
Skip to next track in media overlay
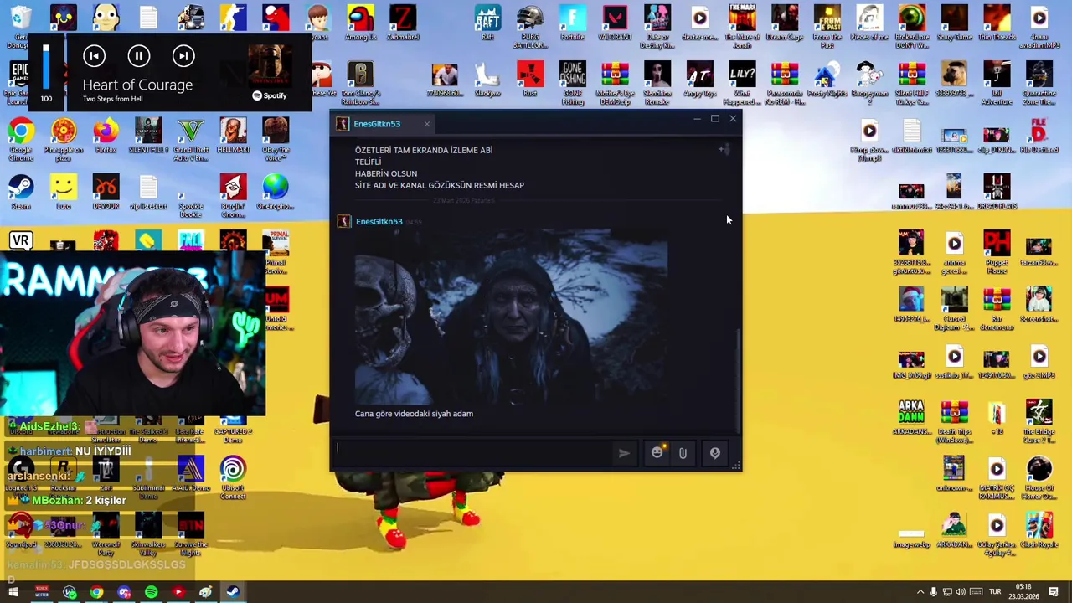[183, 56]
